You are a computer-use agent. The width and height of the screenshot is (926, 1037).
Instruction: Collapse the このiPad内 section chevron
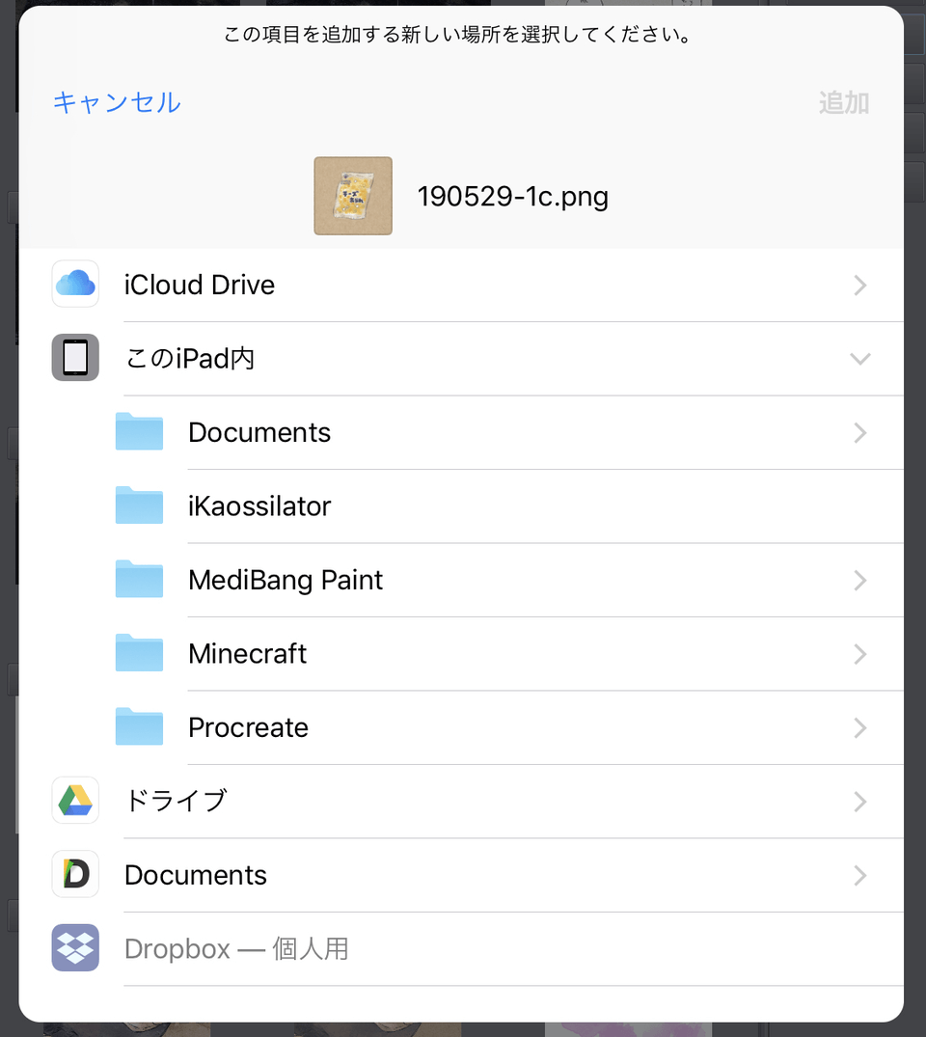click(859, 359)
